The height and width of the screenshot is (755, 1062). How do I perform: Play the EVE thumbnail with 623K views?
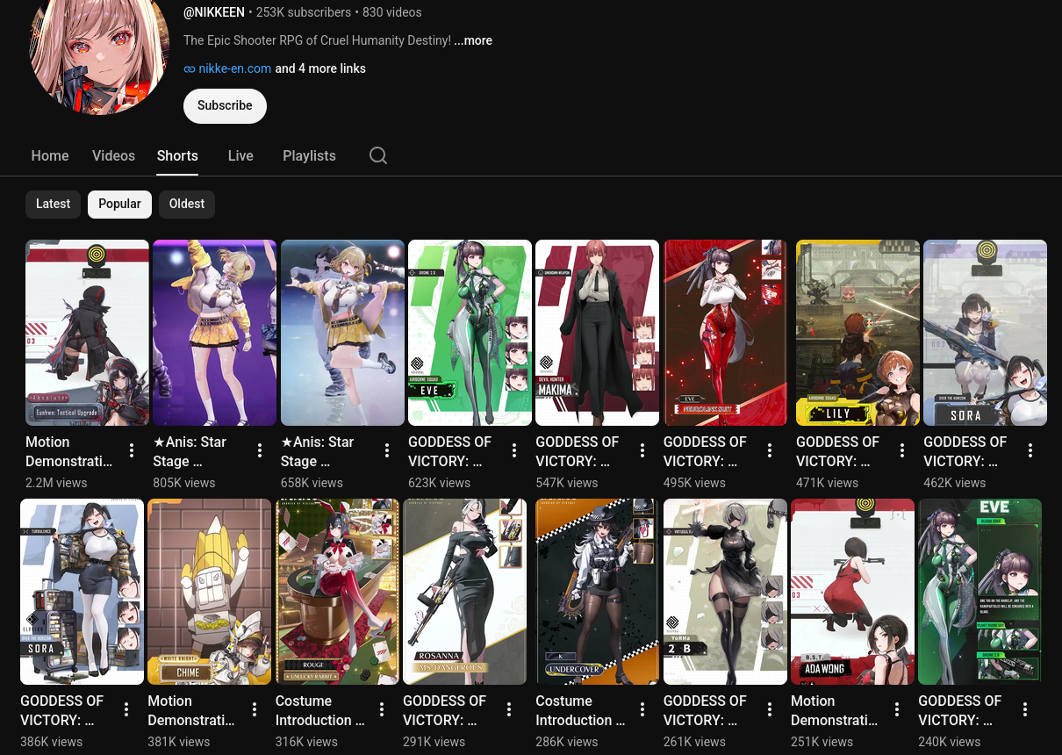coord(470,333)
